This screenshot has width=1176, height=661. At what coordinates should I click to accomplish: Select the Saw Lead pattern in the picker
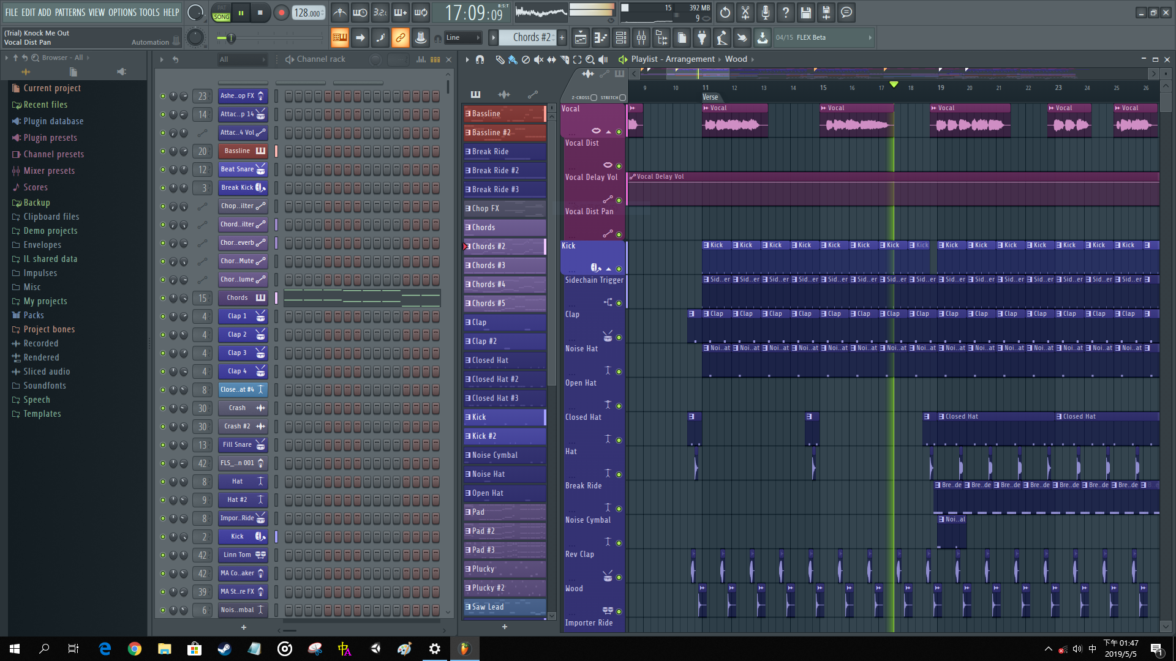[x=503, y=607]
